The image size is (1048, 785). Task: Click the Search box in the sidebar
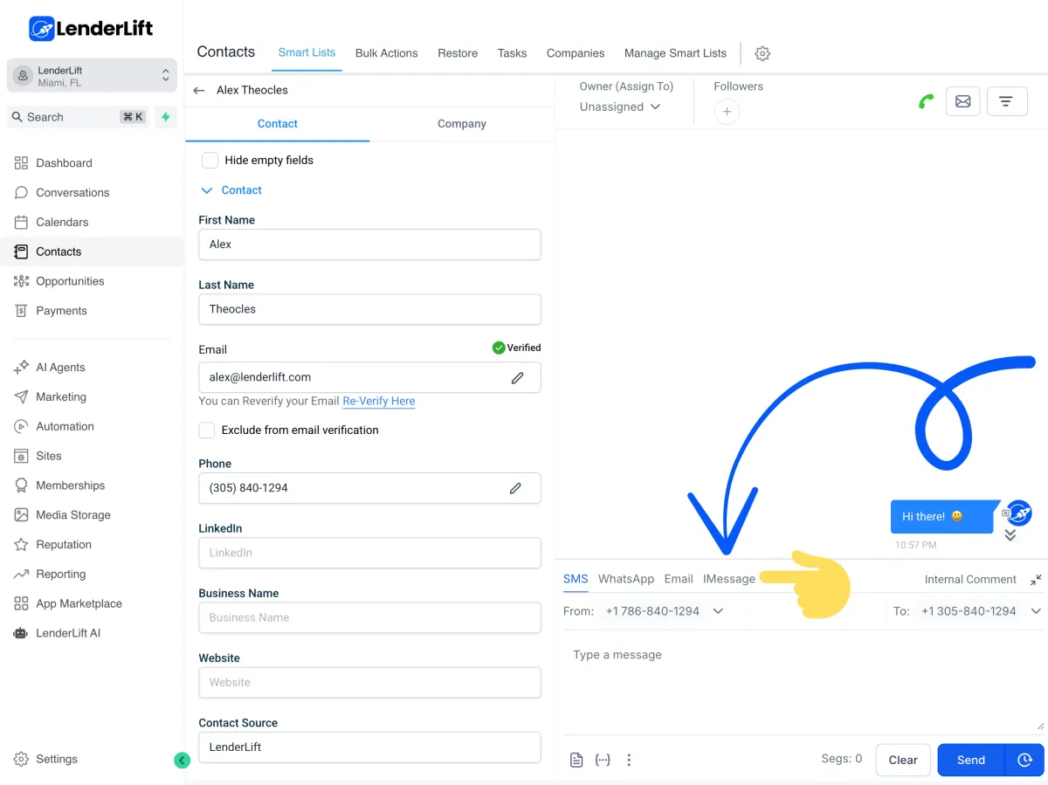pyautogui.click(x=79, y=117)
